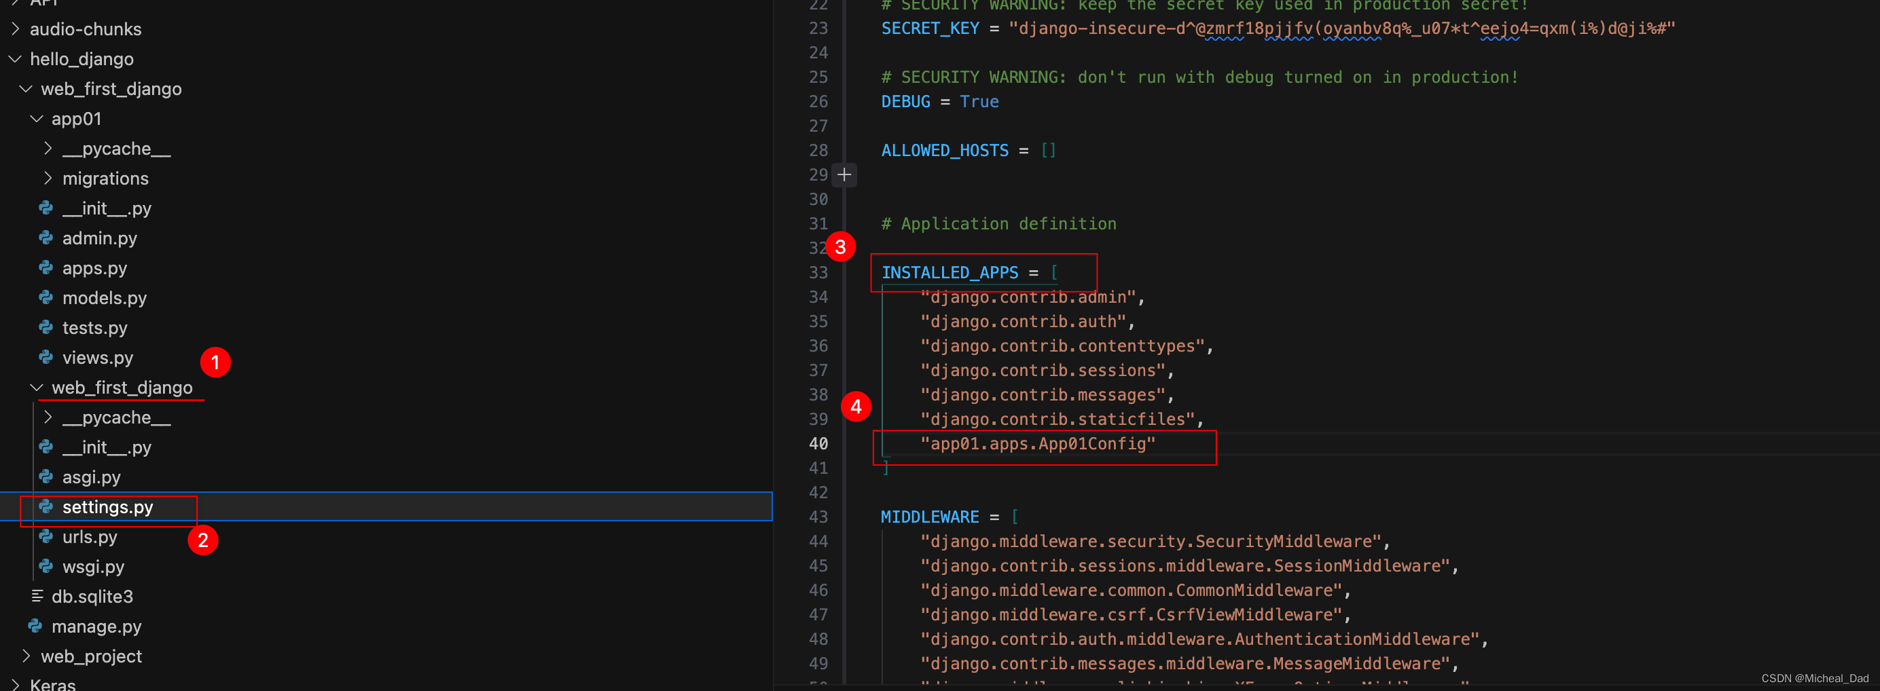
Task: Open tests.py from the explorer
Action: tap(94, 328)
